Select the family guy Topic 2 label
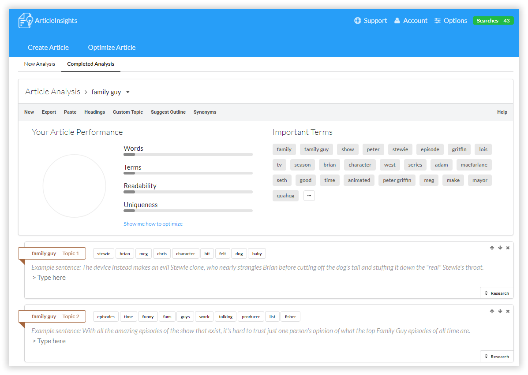 (x=52, y=316)
